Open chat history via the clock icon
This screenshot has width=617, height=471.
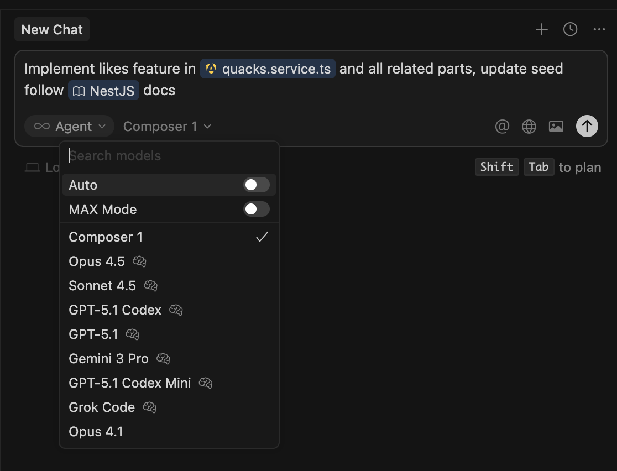[570, 29]
